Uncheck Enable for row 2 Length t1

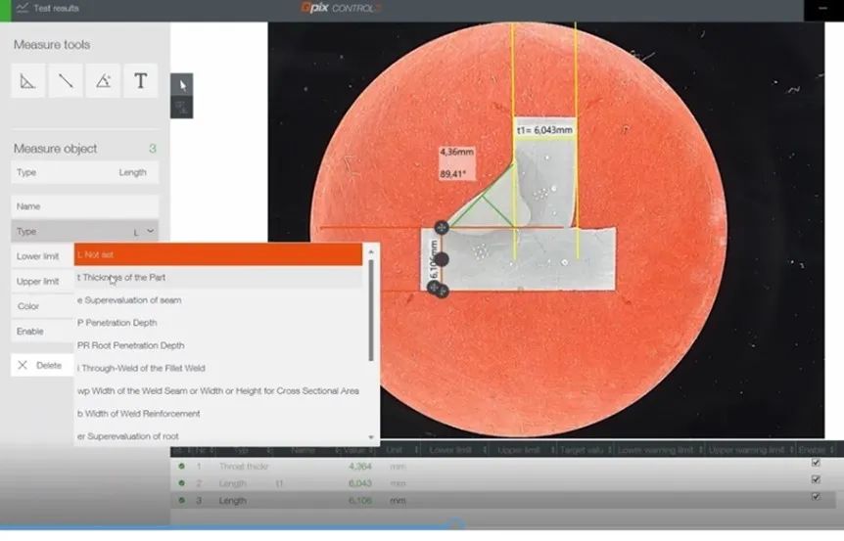(816, 479)
